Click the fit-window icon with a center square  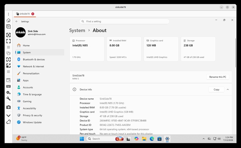click(x=8, y=35)
